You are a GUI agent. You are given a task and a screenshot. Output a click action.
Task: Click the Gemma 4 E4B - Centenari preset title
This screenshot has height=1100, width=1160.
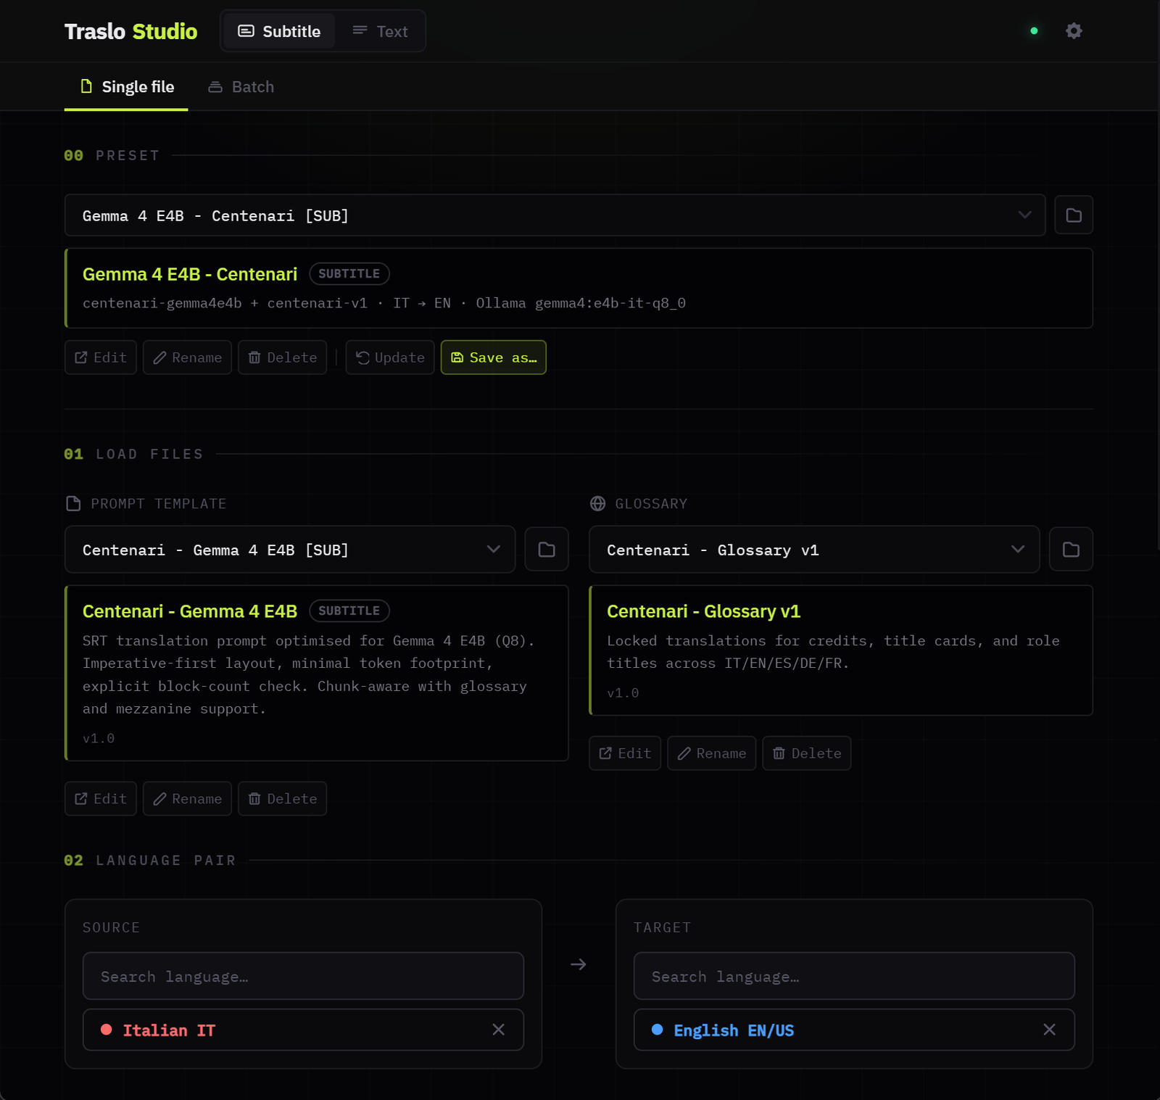[x=190, y=274]
